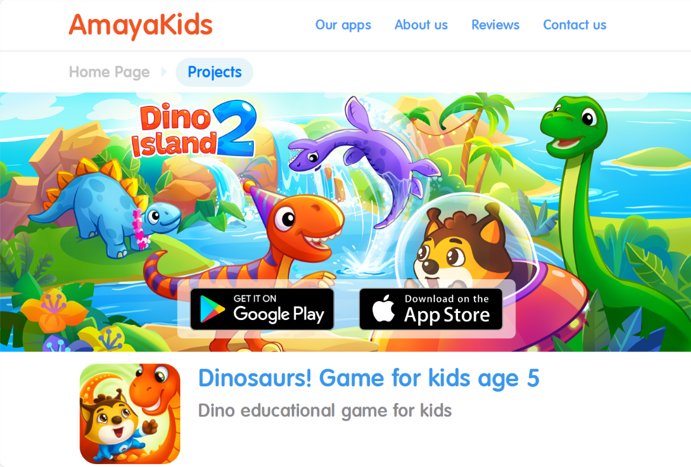
Task: Go to About us page
Action: pos(421,25)
